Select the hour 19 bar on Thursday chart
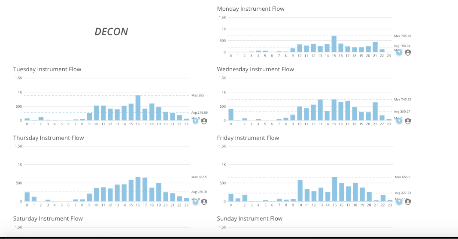458x239 pixels. (159, 192)
